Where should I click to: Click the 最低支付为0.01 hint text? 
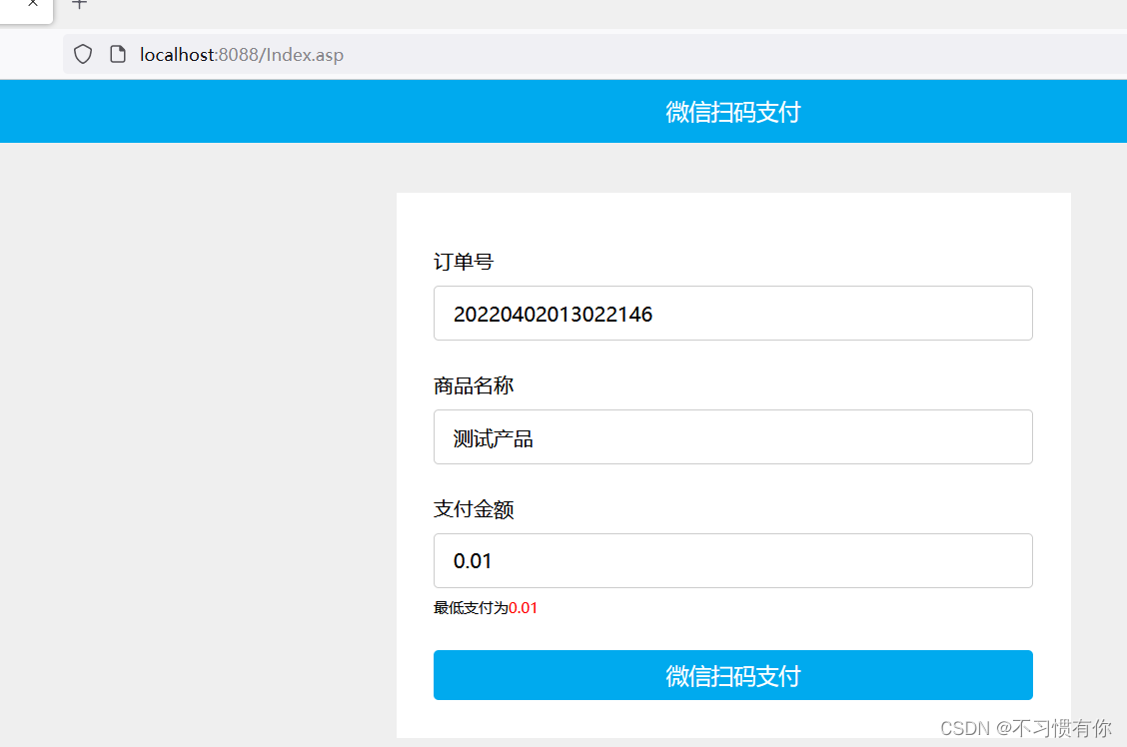click(486, 607)
